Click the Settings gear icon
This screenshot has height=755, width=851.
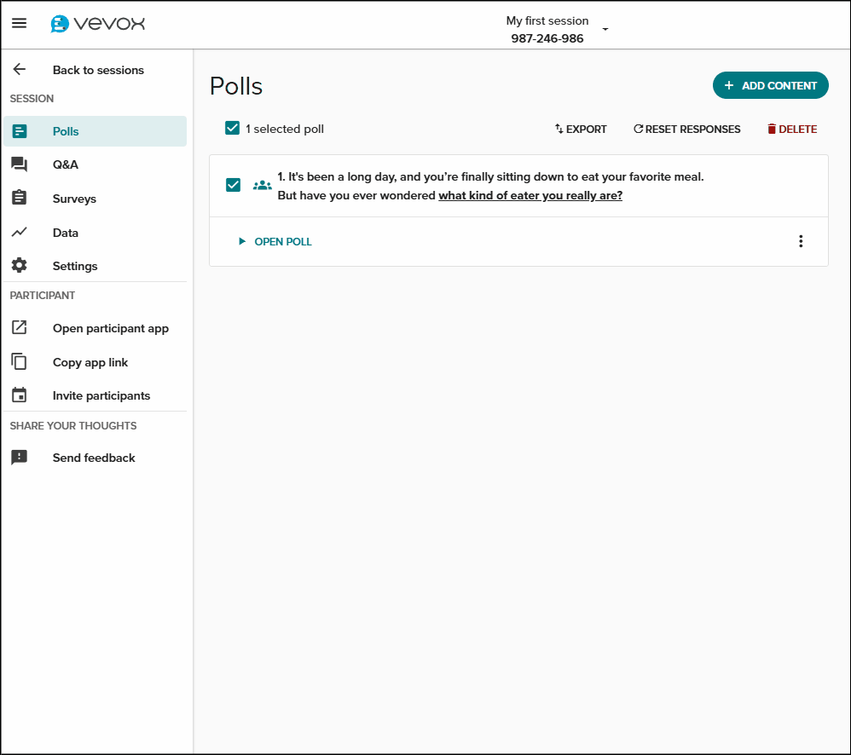(19, 266)
